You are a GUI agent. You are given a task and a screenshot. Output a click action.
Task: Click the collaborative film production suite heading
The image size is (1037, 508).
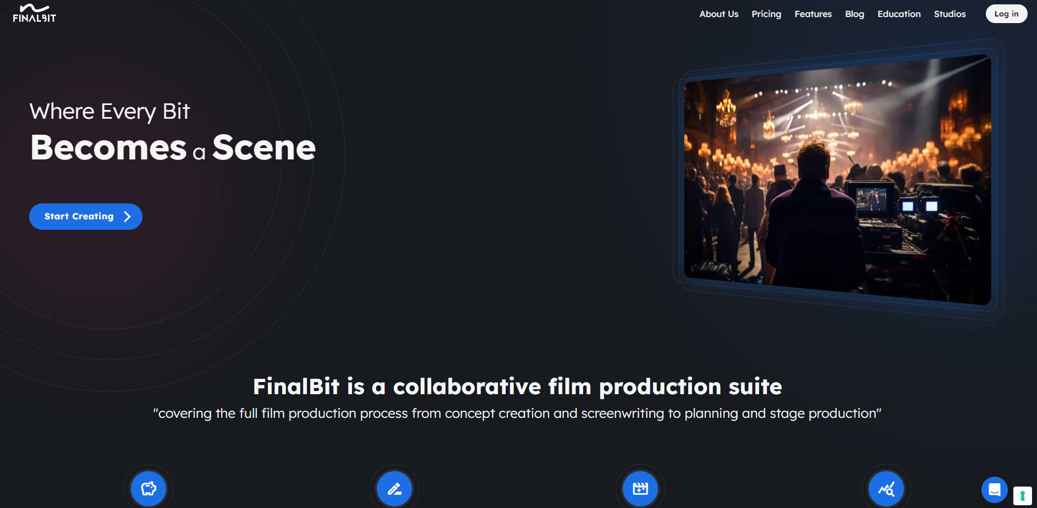[518, 386]
